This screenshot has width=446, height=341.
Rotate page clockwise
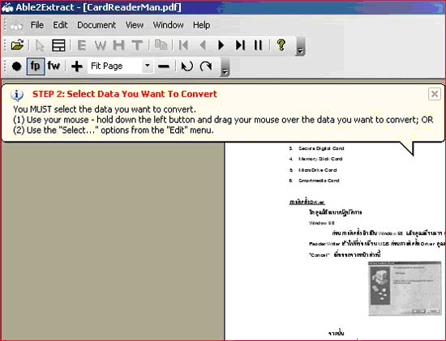tap(206, 66)
